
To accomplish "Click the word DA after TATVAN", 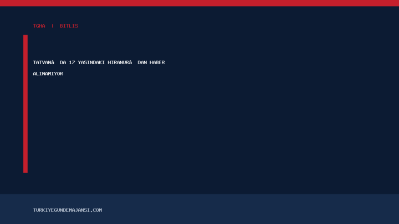I will click(63, 62).
